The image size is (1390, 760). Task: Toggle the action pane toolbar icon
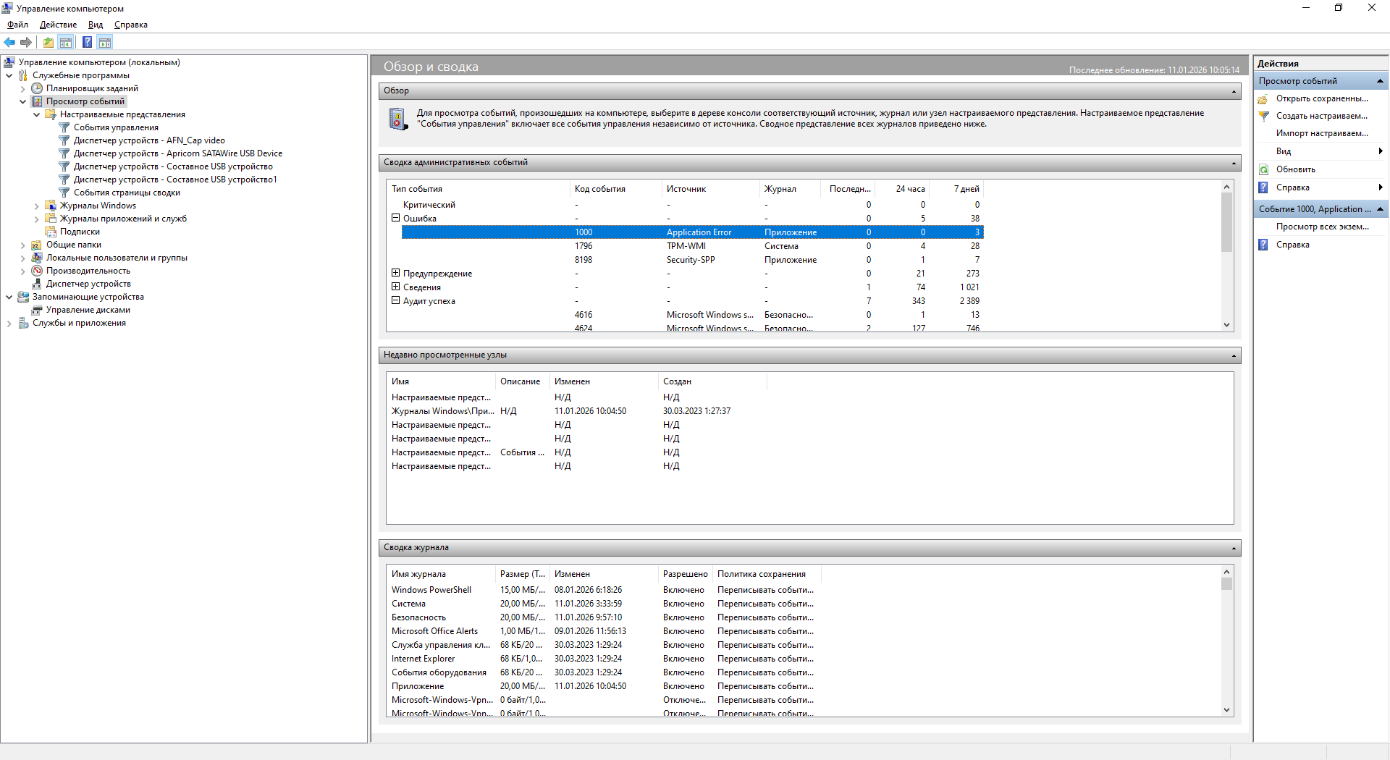pos(105,43)
